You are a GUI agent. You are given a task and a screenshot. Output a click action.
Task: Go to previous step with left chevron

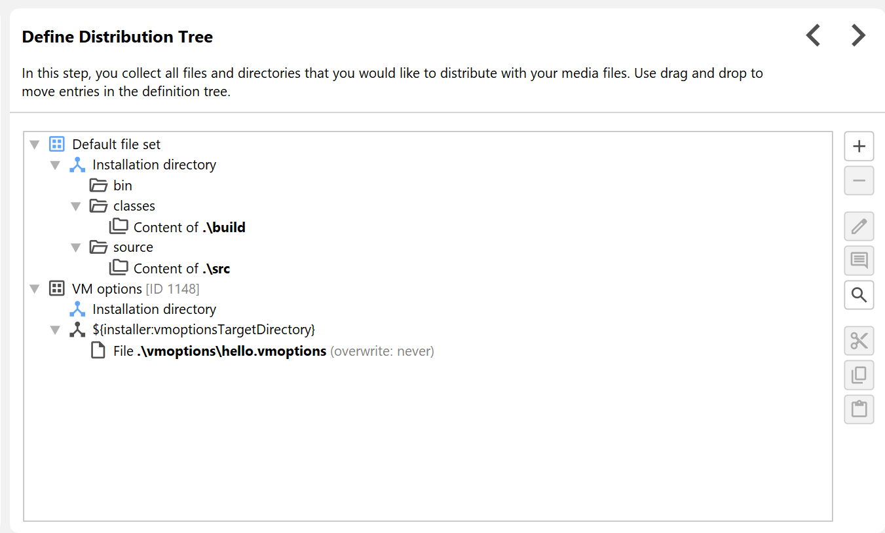pos(814,35)
